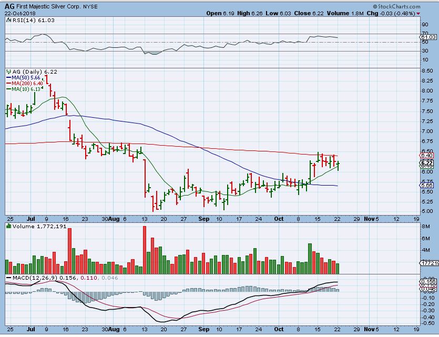Click the Volume 1,772,191 panel label
Screen dimensions: 439x337
[39, 226]
